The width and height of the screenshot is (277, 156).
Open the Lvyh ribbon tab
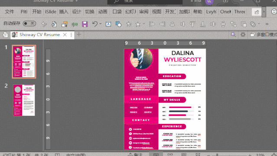[211, 12]
